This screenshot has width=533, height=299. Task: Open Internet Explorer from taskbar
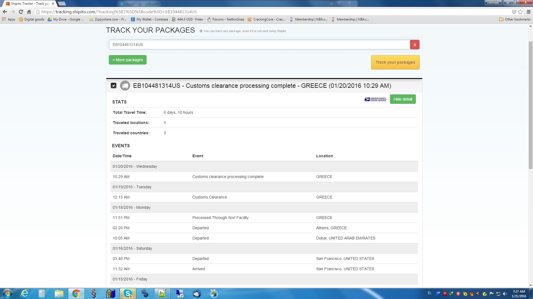point(25,293)
